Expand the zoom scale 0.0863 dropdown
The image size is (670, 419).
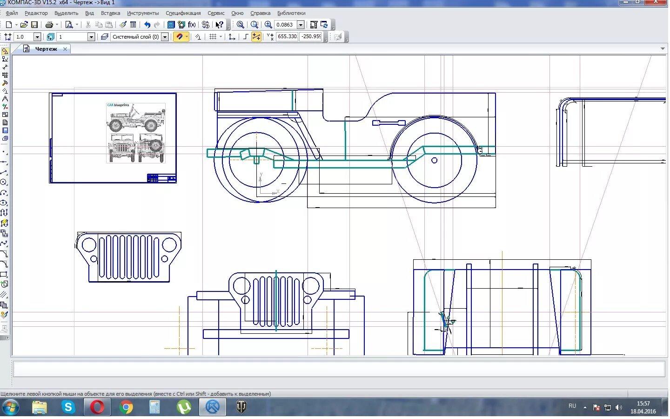tap(301, 25)
